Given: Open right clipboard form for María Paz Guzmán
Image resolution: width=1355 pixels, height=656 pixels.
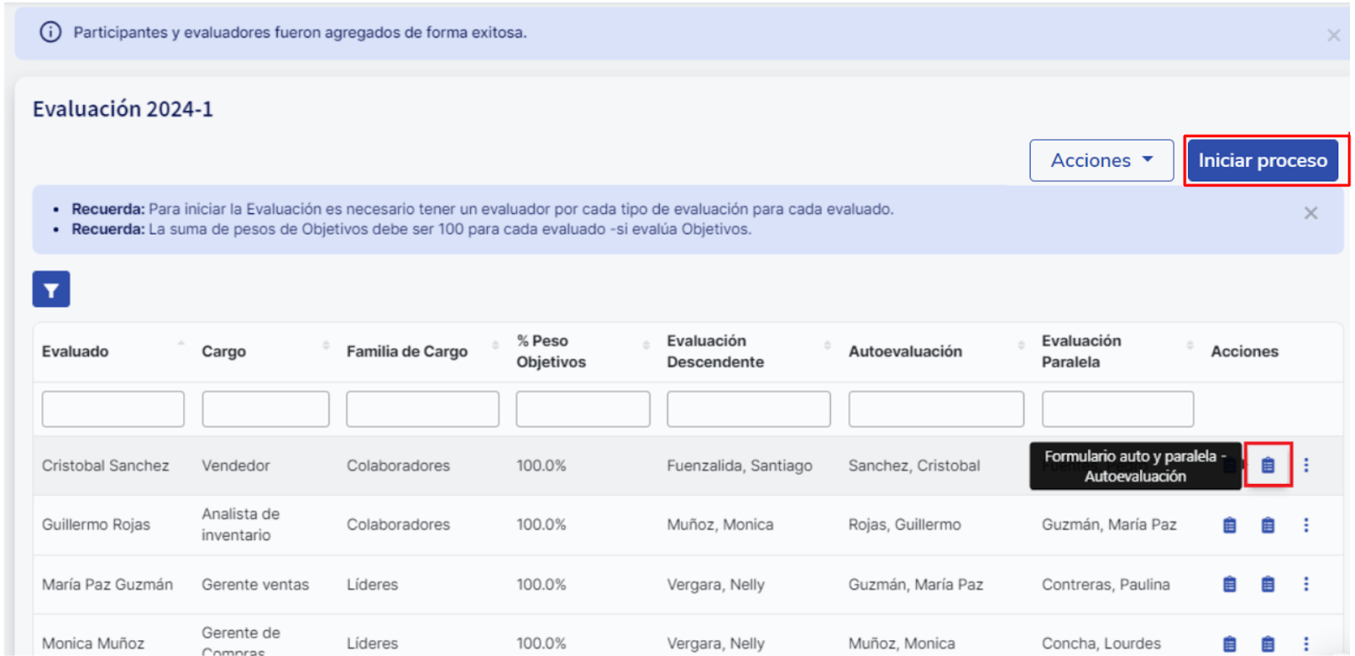Looking at the screenshot, I should pyautogui.click(x=1267, y=584).
